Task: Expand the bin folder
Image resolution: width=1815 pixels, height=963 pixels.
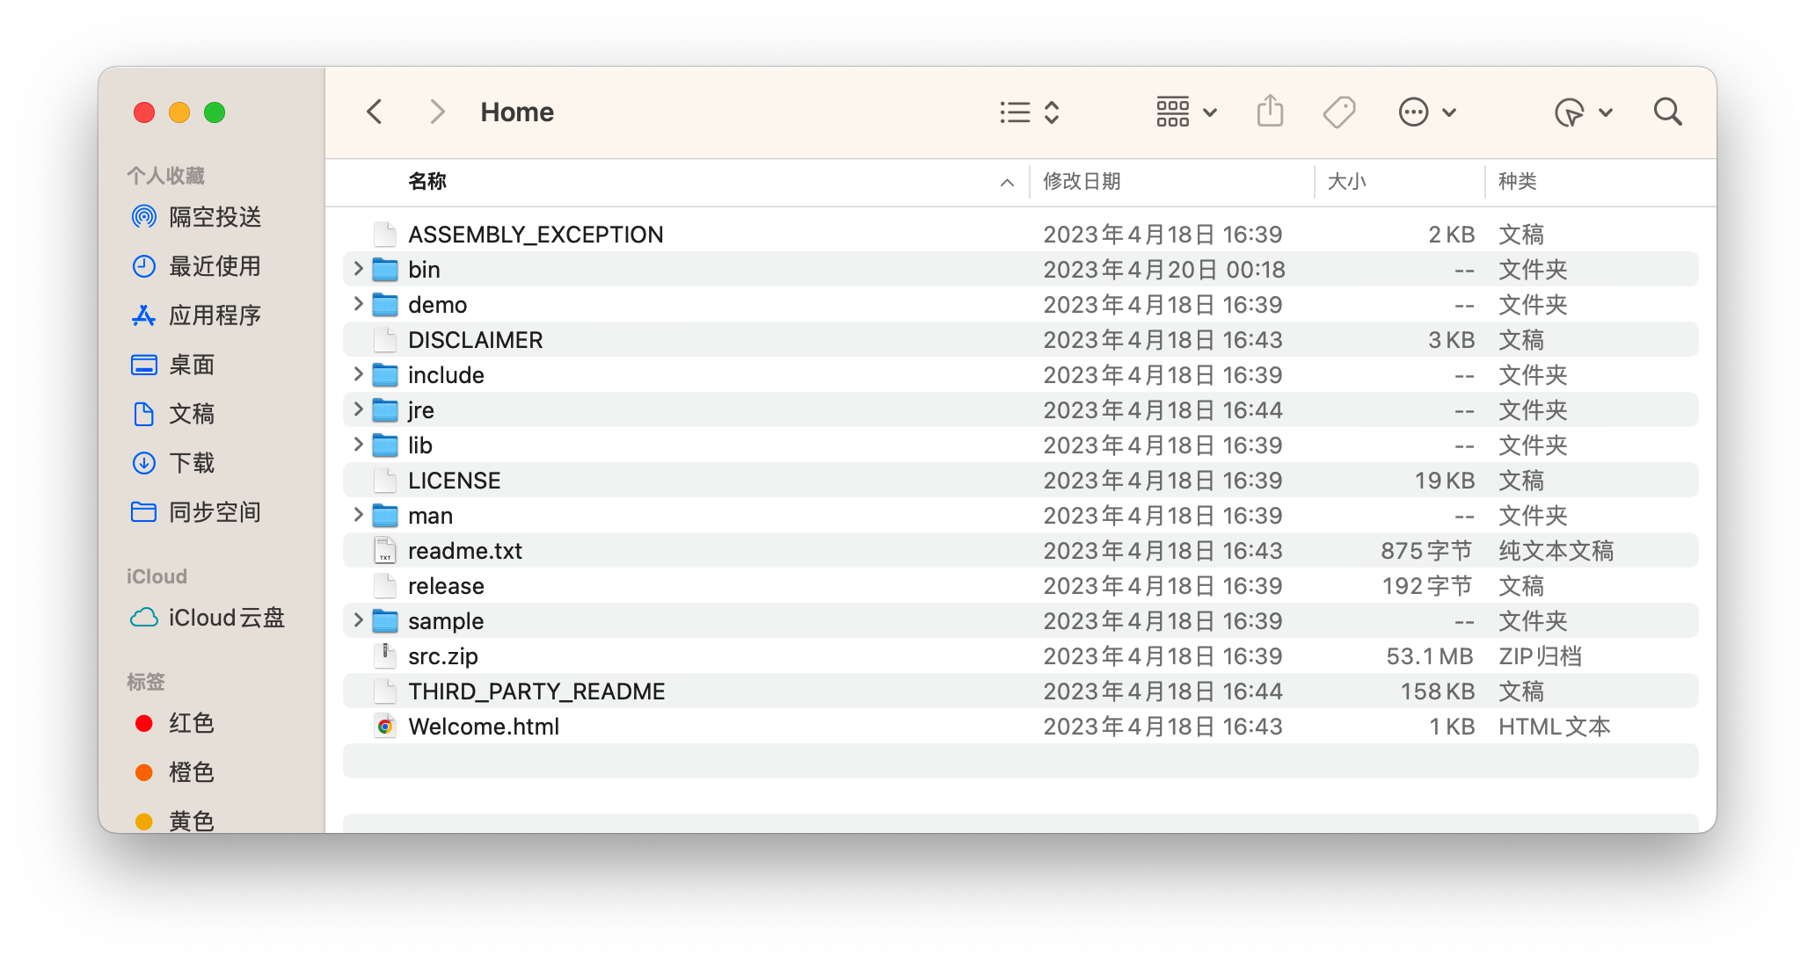Action: (358, 269)
